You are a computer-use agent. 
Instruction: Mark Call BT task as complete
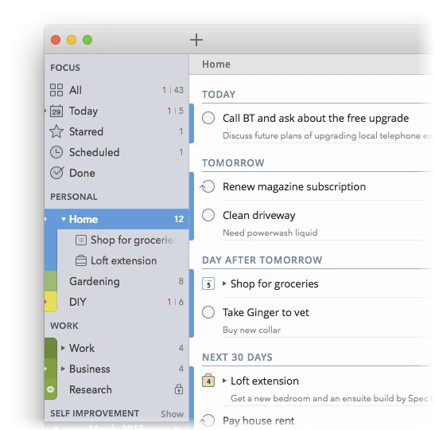(x=208, y=118)
